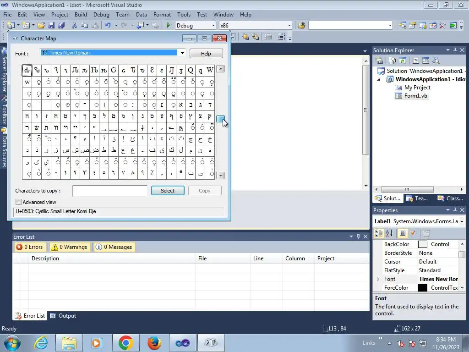Open the Font dropdown in Character Map
Screen dimensions: 469x352
[x=182, y=53]
